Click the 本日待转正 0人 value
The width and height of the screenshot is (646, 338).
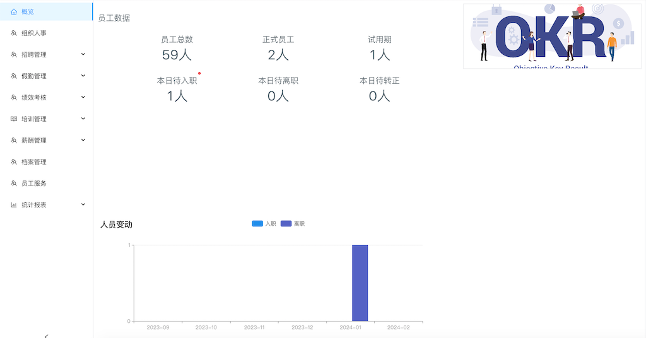coord(379,96)
